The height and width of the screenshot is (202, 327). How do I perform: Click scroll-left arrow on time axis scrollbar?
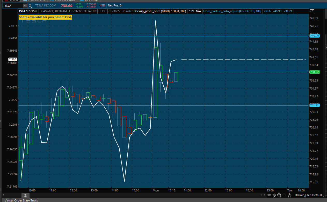tap(261, 195)
